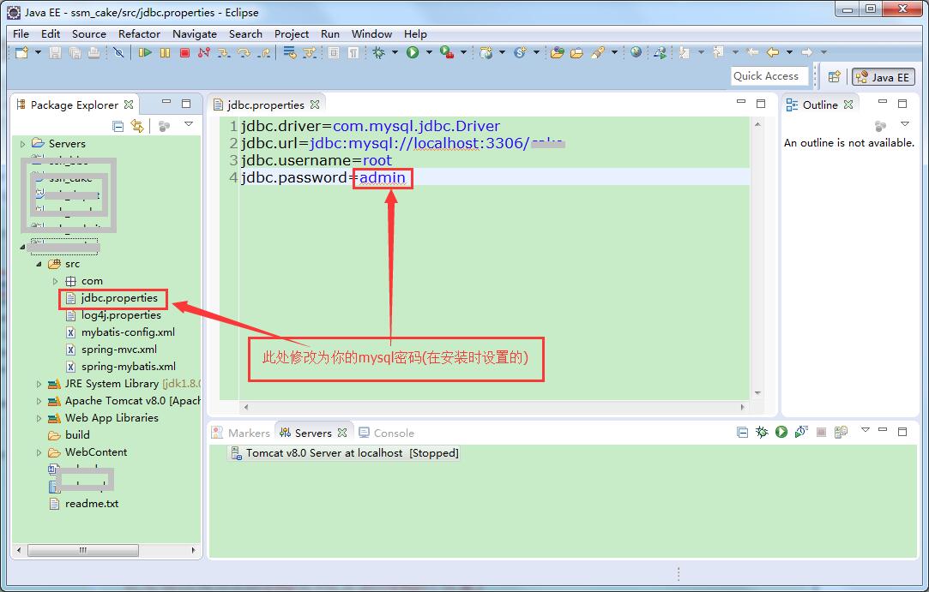This screenshot has width=929, height=592.
Task: Open the Navigate menu
Action: (x=195, y=33)
